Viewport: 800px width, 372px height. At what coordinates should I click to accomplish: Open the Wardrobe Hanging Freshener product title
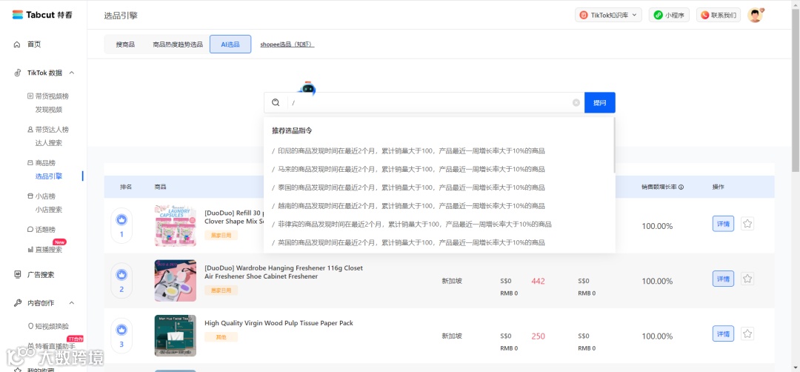point(283,272)
